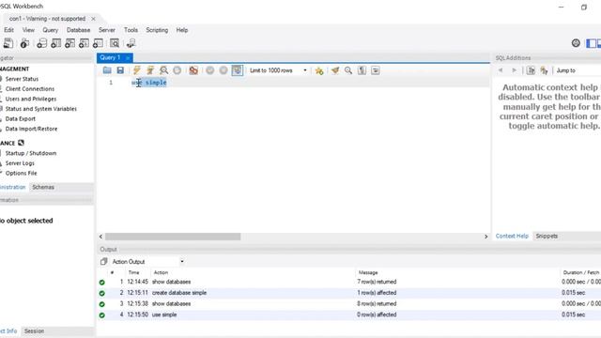This screenshot has height=338, width=601.
Task: Open Users and Privileges
Action: (x=31, y=99)
